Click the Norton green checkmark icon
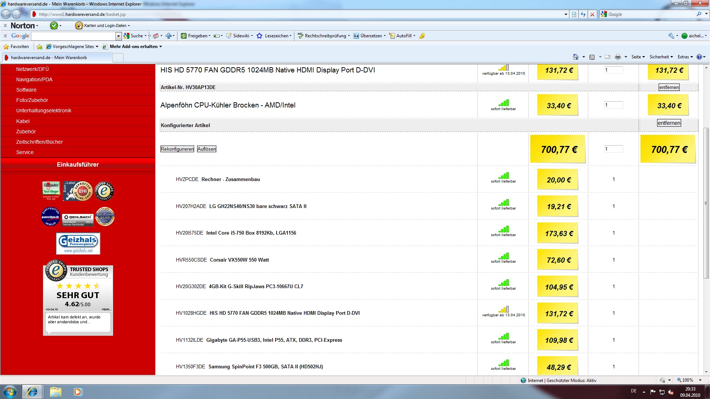Screen dimensions: 710x399 54,25
